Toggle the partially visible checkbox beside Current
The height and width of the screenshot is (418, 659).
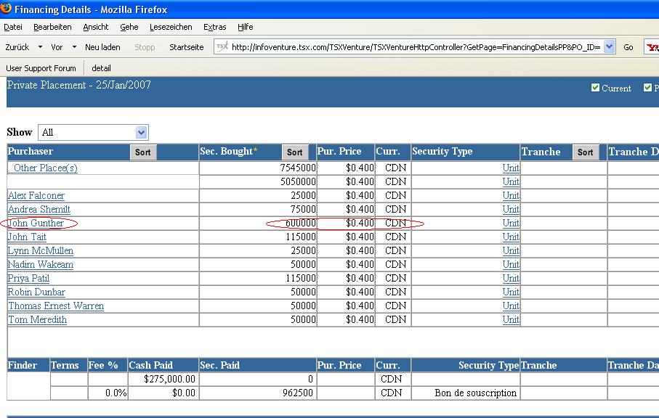click(x=647, y=88)
